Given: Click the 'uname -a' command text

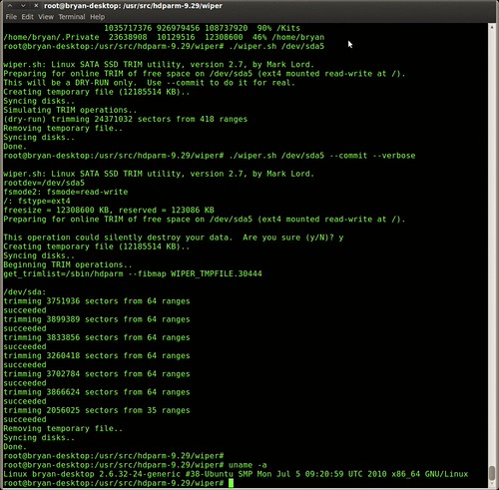Looking at the screenshot, I should 248,465.
